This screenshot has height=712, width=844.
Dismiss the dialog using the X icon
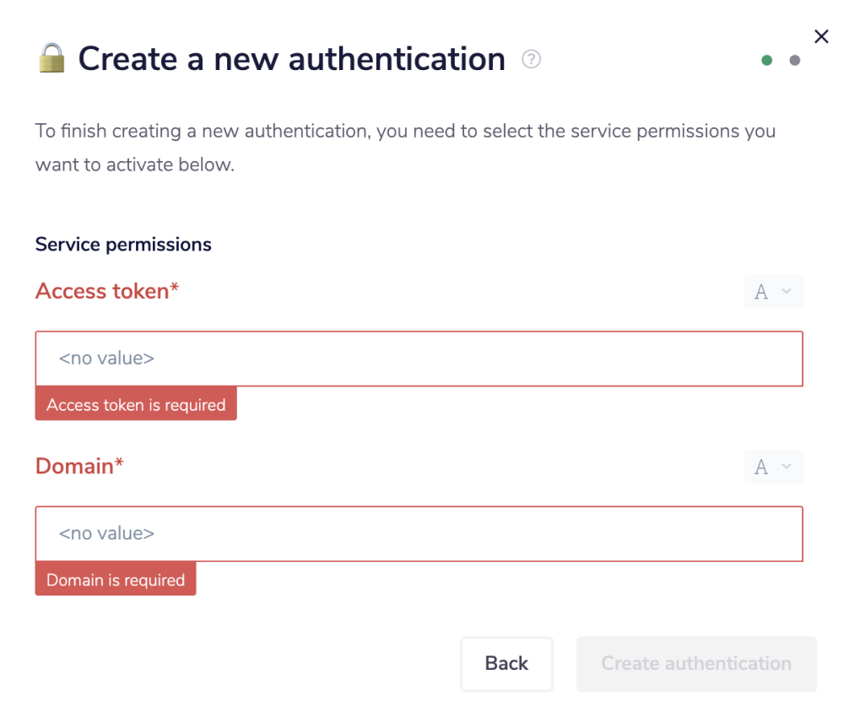pyautogui.click(x=821, y=36)
